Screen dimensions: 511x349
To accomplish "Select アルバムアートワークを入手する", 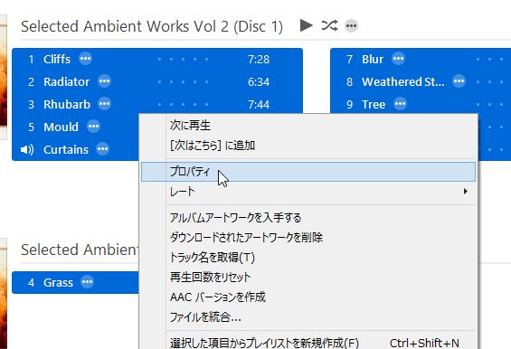I will [x=308, y=218].
